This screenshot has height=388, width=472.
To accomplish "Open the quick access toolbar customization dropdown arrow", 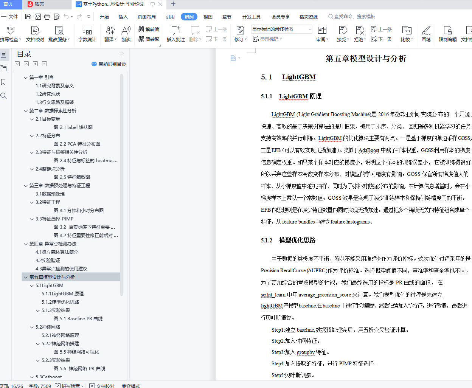I will pos(88,17).
